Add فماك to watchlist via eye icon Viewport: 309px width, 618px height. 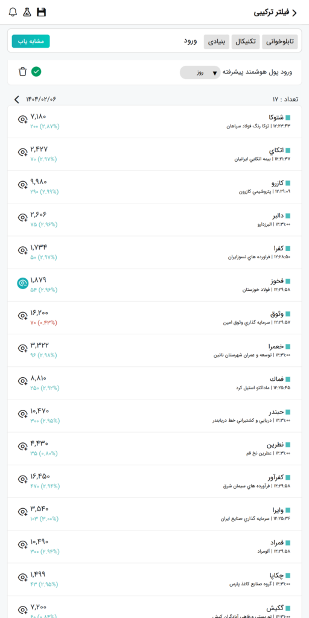click(22, 381)
